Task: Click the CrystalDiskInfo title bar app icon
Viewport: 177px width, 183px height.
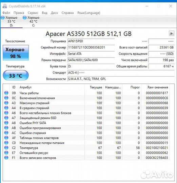Action: (x=5, y=6)
